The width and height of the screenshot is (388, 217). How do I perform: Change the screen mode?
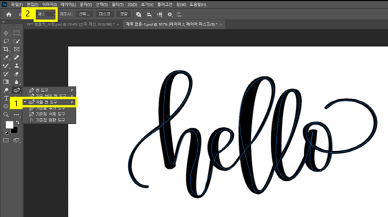pyautogui.click(x=17, y=141)
